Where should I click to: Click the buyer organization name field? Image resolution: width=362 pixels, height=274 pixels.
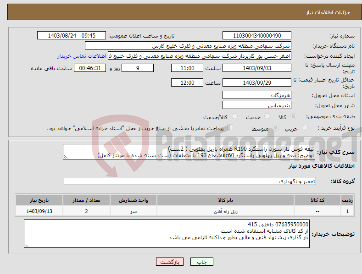[188, 46]
